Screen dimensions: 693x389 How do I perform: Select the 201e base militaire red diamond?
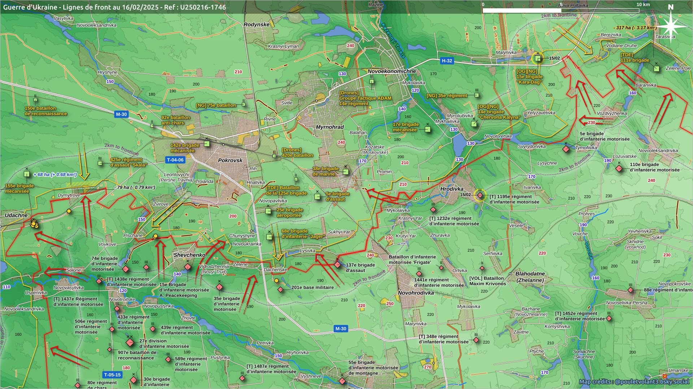pos(281,289)
